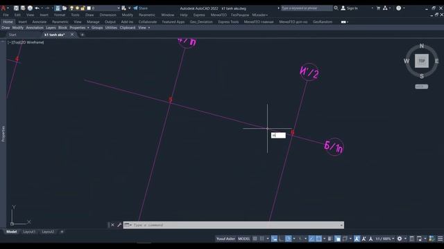Viewport: 444px width, 249px height.
Task: Switch to the Layout2 tab
Action: click(x=48, y=232)
